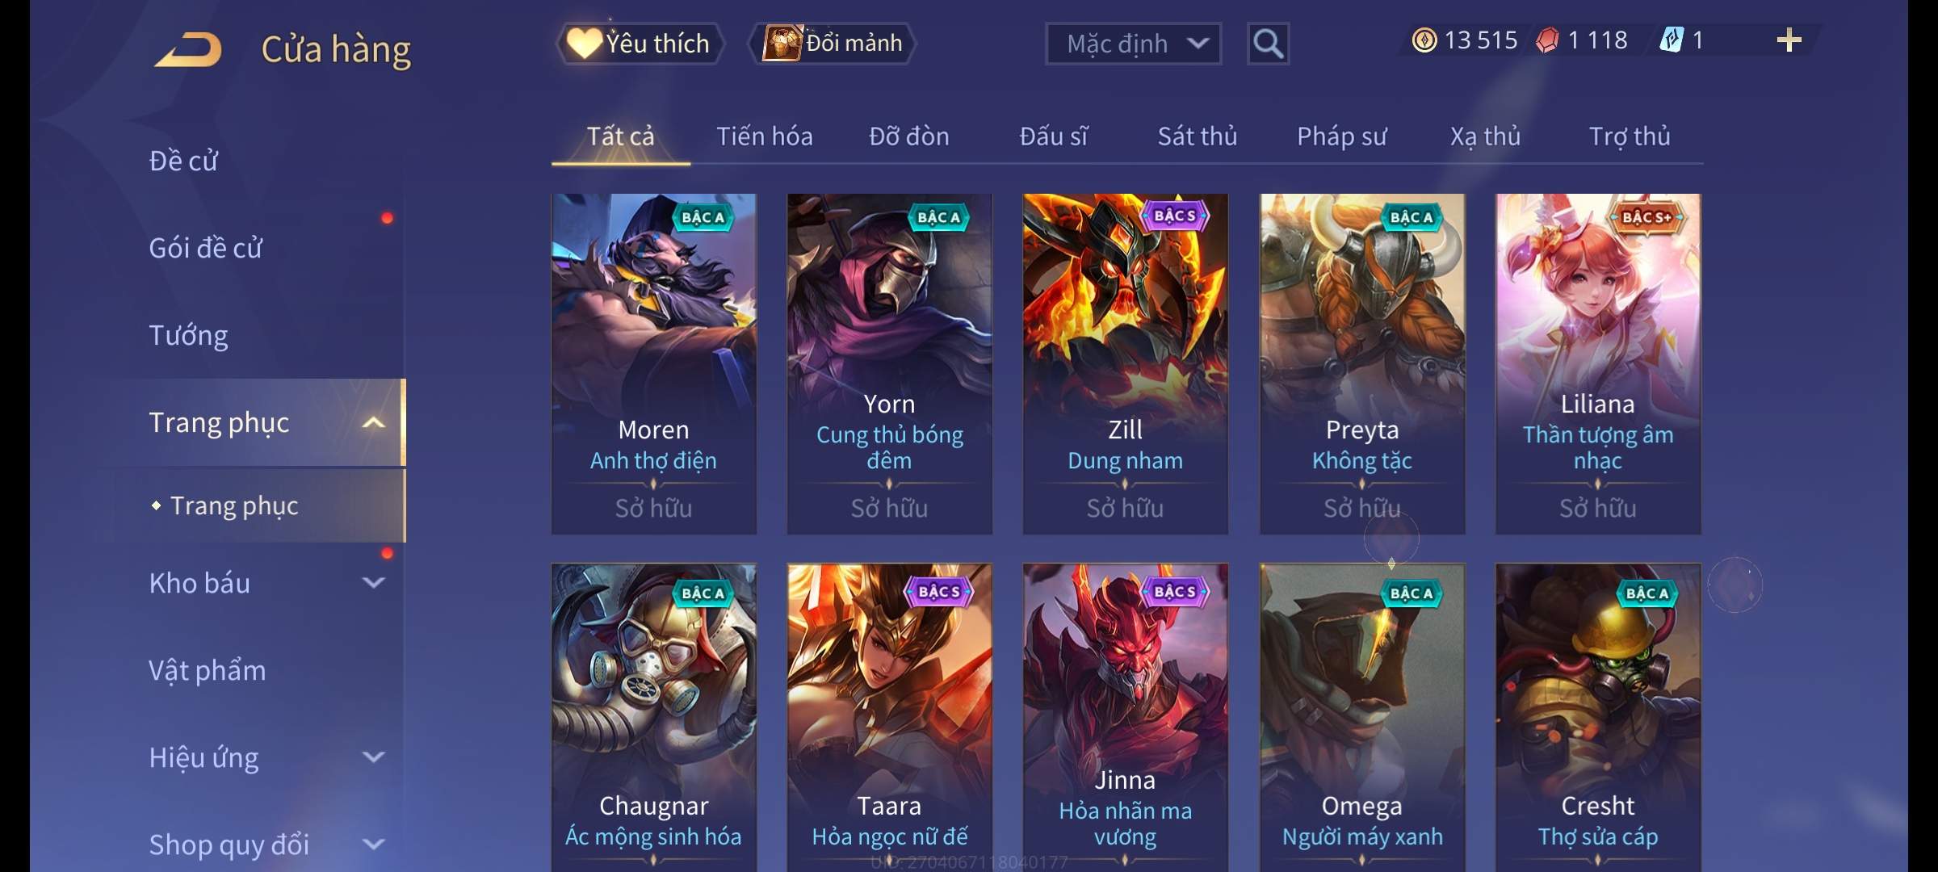The image size is (1938, 872).
Task: Tap the blue voucher currency icon
Action: [1672, 40]
